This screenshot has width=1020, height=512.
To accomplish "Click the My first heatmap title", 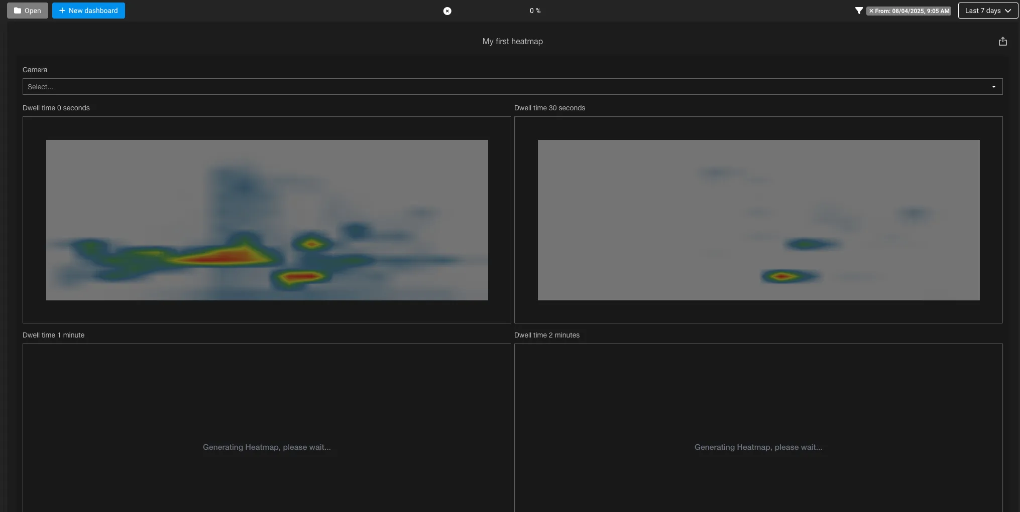I will 512,41.
